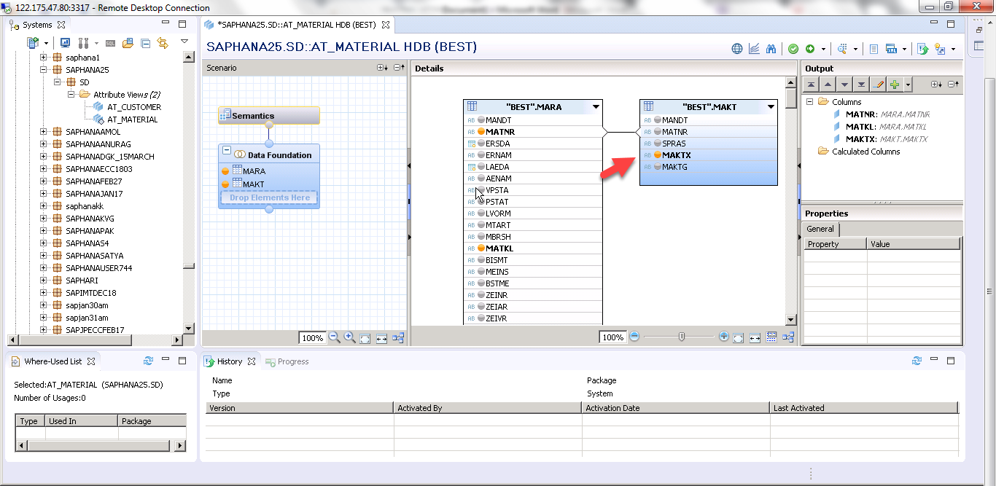The width and height of the screenshot is (996, 486).
Task: Select the Semantics node in Scenario
Action: pyautogui.click(x=269, y=116)
